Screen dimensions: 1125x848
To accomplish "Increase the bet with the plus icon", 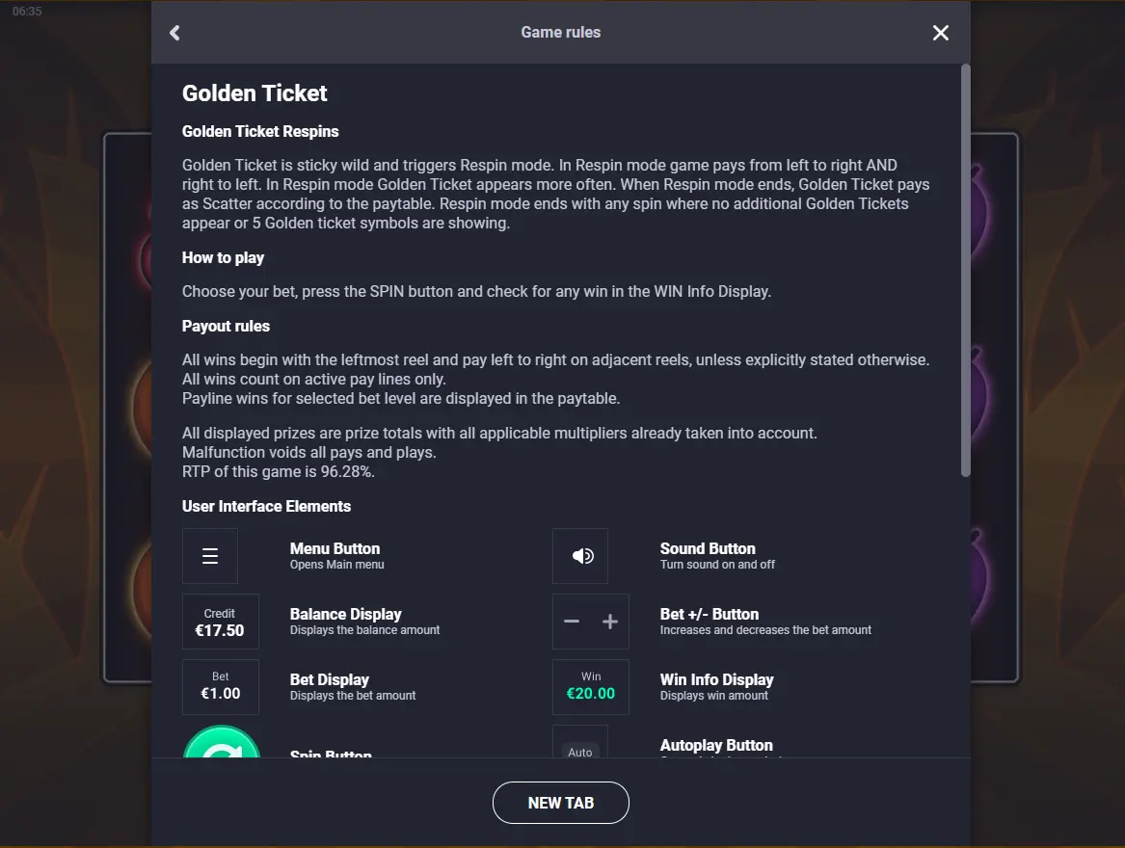I will coord(610,622).
